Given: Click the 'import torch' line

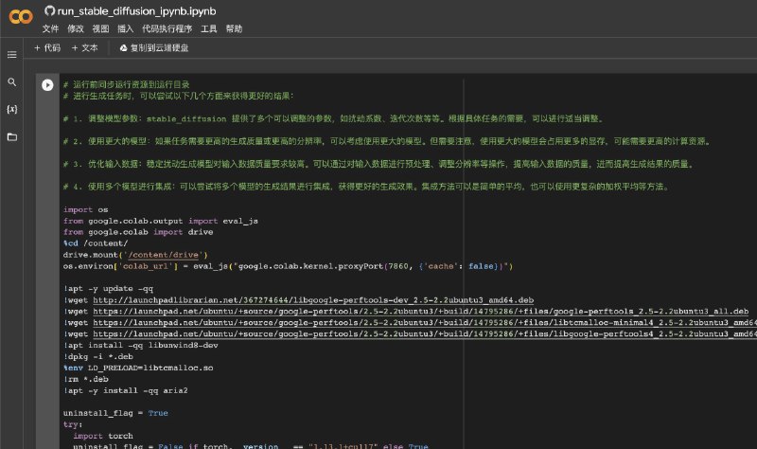Looking at the screenshot, I should tap(103, 436).
